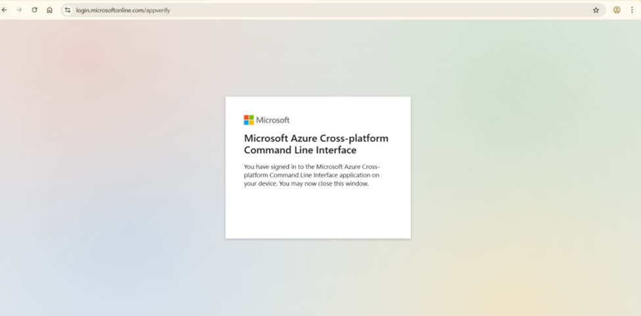View site information icon in address bar

tap(68, 11)
